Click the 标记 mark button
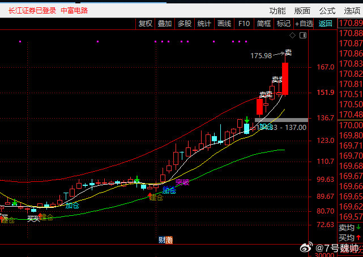Screen dimensions: 363x257 tap(284, 24)
